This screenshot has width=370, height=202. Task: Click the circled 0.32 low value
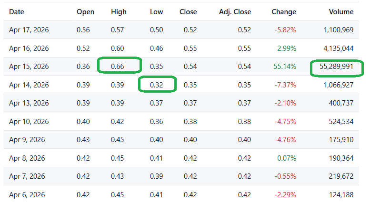[x=157, y=85]
